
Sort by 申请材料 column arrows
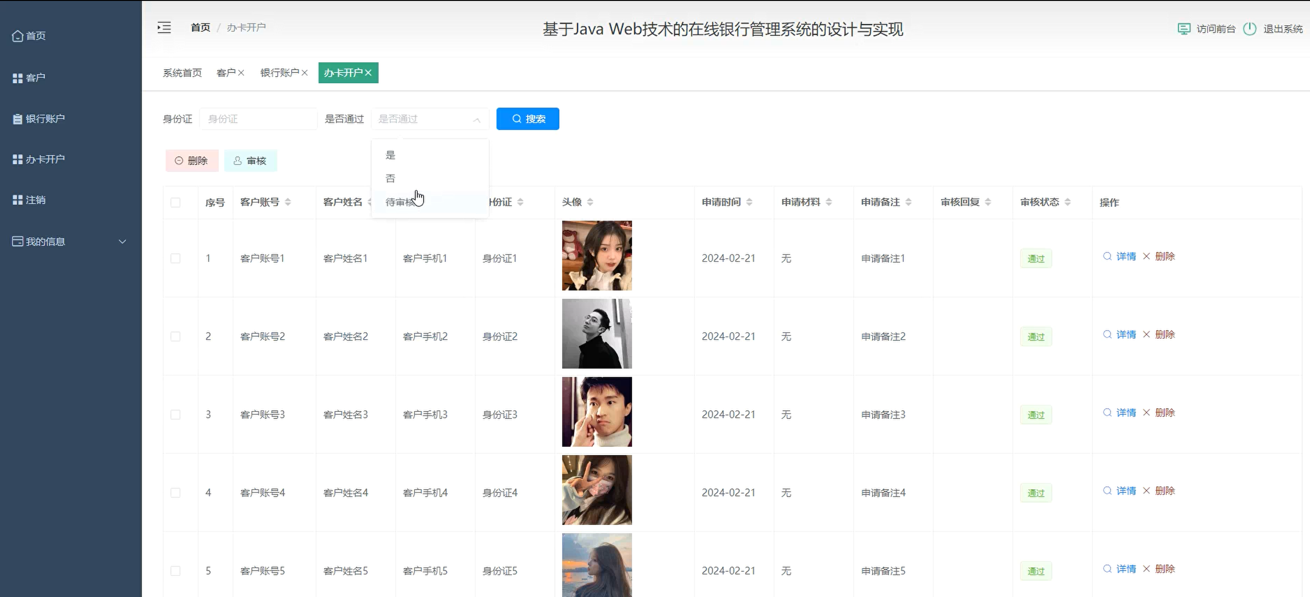[x=829, y=202]
